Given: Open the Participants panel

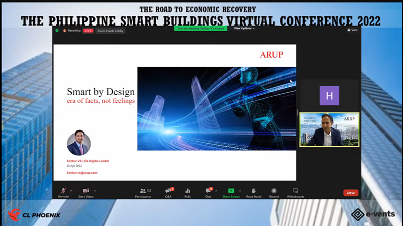Looking at the screenshot, I should [143, 193].
